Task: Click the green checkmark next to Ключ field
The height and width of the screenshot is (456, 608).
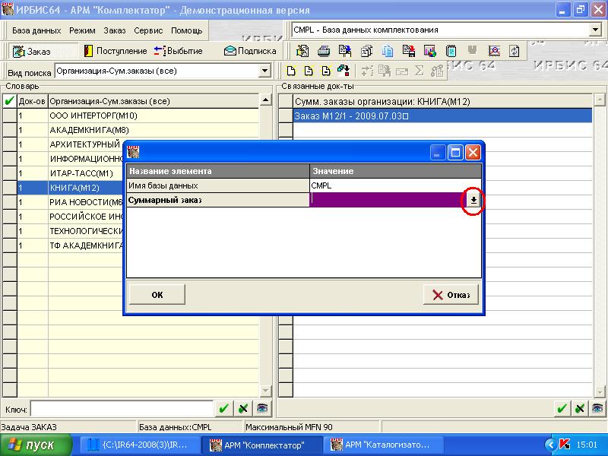Action: [223, 408]
